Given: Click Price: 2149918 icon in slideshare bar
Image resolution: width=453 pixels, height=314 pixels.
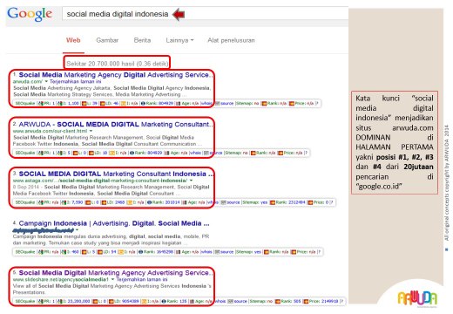Looking at the screenshot, I should (x=306, y=301).
